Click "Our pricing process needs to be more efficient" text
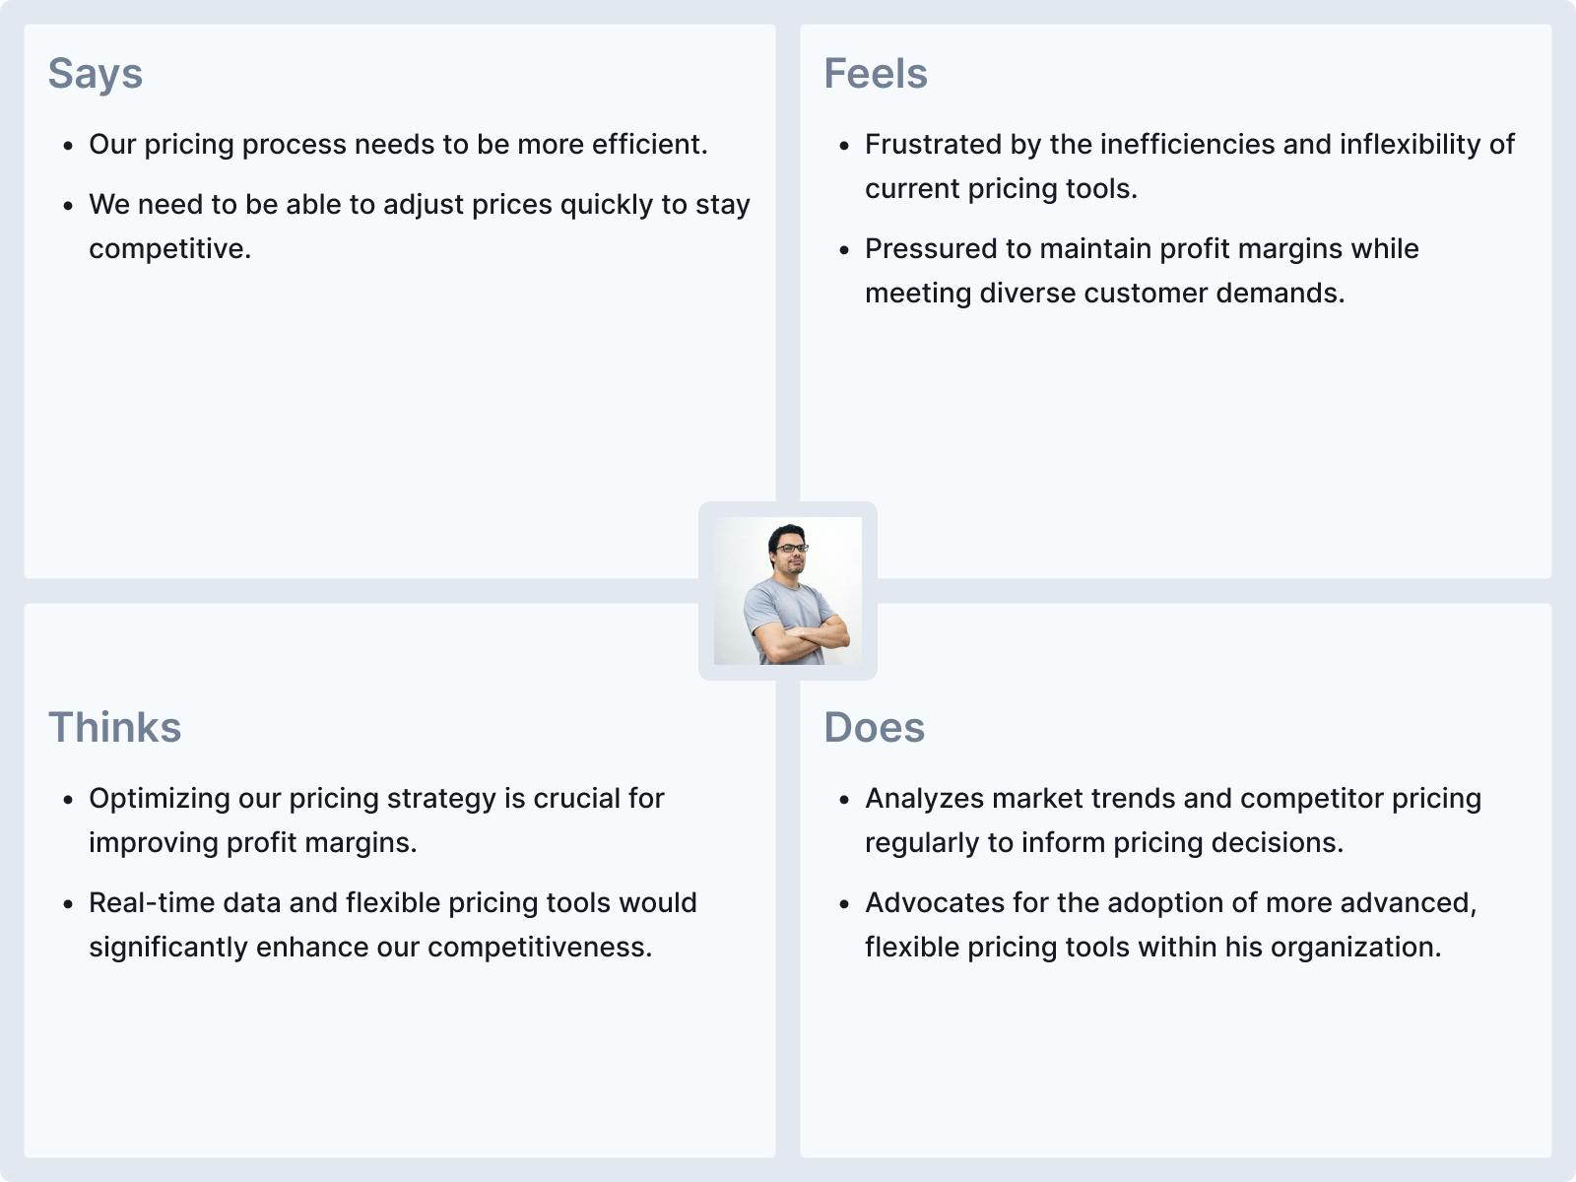Screen dimensions: 1576x1182 [398, 145]
